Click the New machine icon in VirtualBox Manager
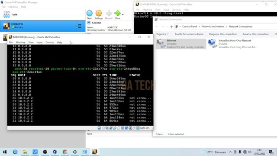Screen dimensions: 277x156 pyautogui.click(x=90, y=15)
